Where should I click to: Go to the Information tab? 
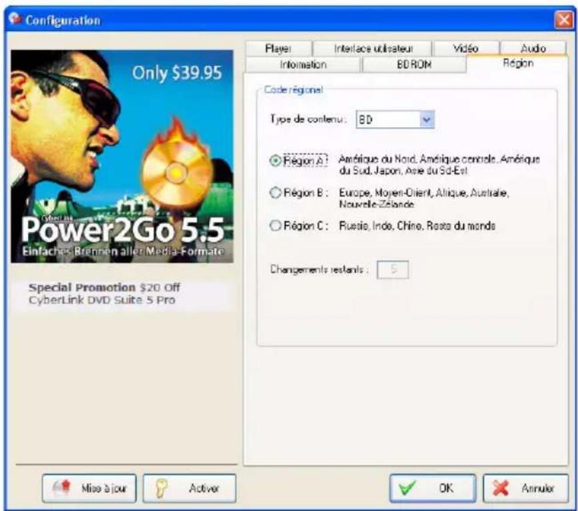303,65
